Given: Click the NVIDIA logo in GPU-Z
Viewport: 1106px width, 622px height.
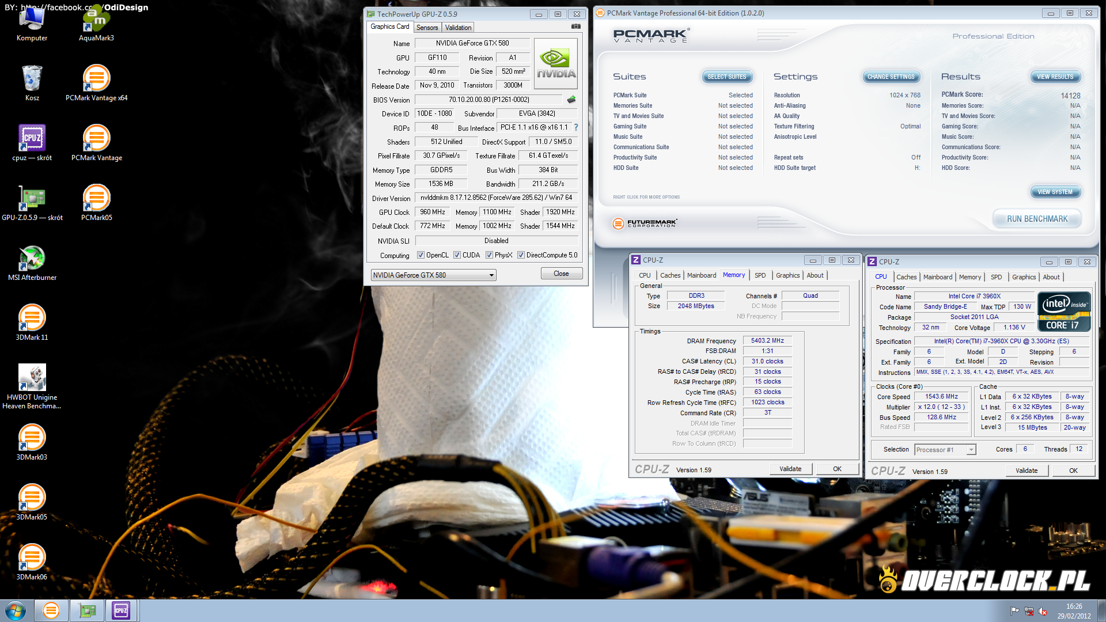Looking at the screenshot, I should (x=556, y=63).
